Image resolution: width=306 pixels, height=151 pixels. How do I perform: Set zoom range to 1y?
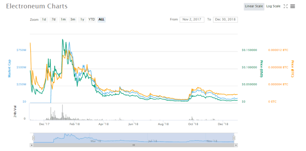(x=82, y=20)
